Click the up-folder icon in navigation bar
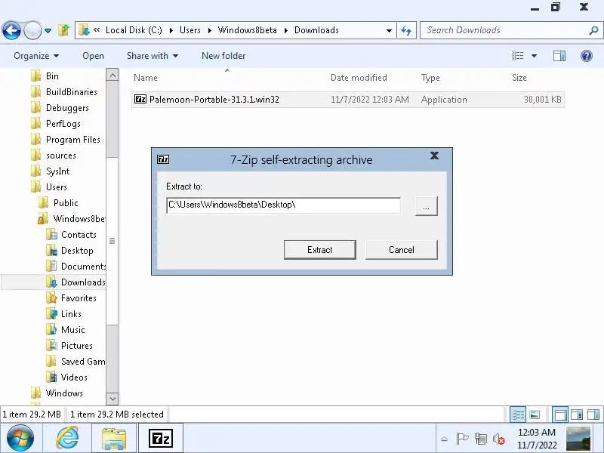The image size is (604, 453). [63, 30]
